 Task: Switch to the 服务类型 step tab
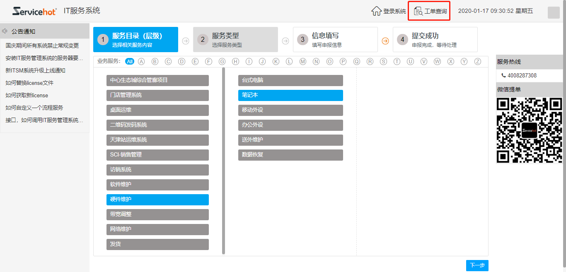click(x=235, y=39)
